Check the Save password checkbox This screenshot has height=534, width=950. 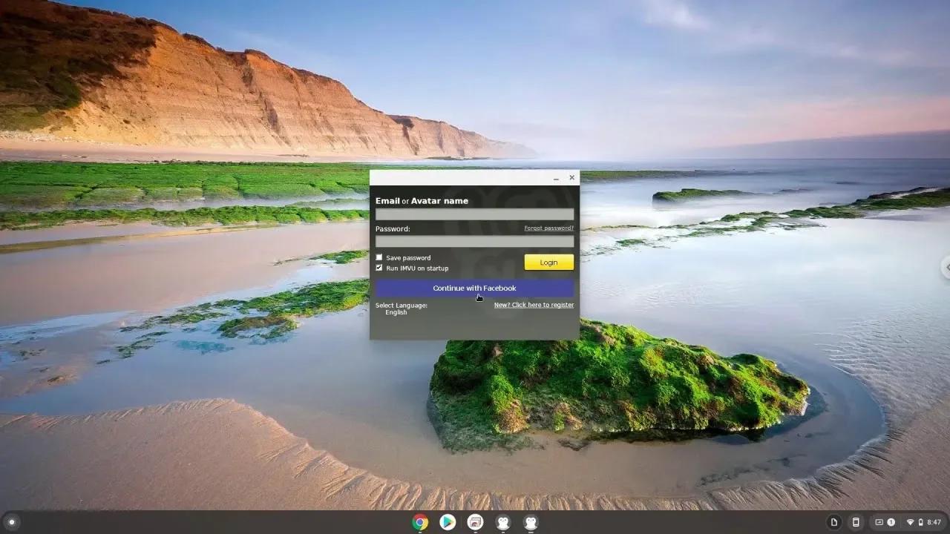coord(379,257)
